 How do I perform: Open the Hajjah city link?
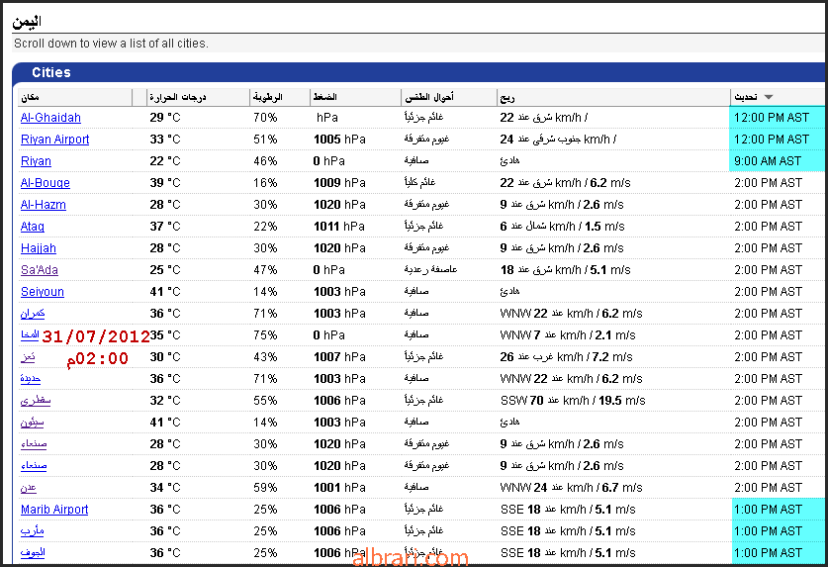click(38, 247)
